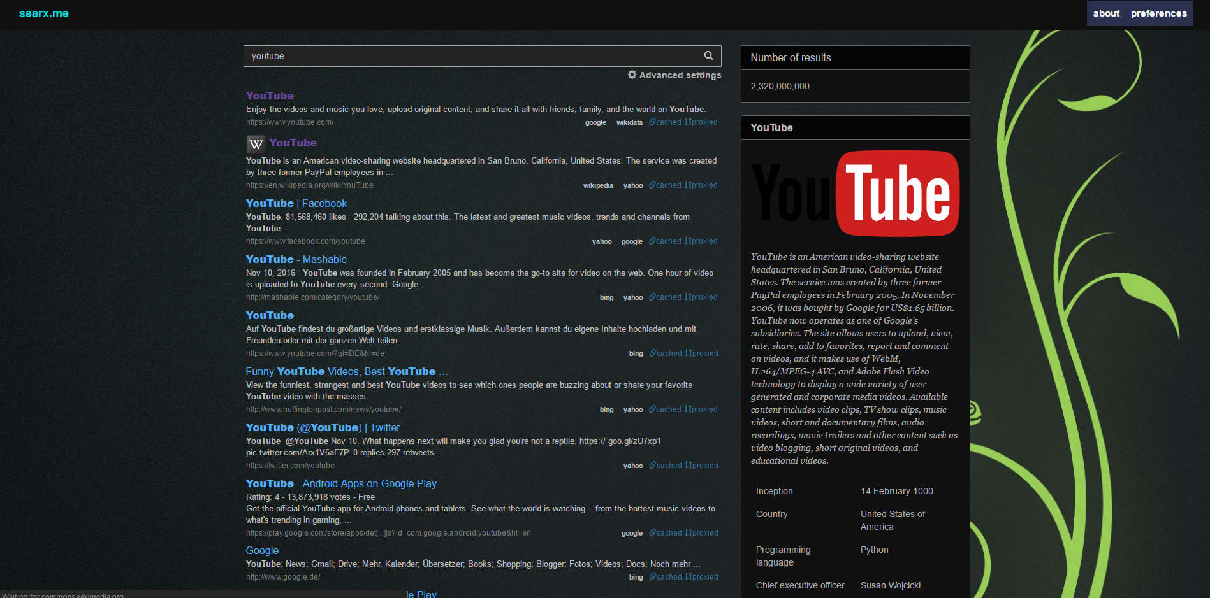Click 'wikipedia' engine label on Wikipedia result
1210x598 pixels.
tap(598, 185)
